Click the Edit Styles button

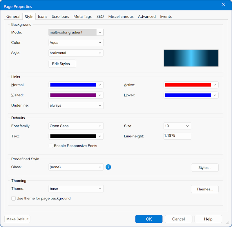62,64
